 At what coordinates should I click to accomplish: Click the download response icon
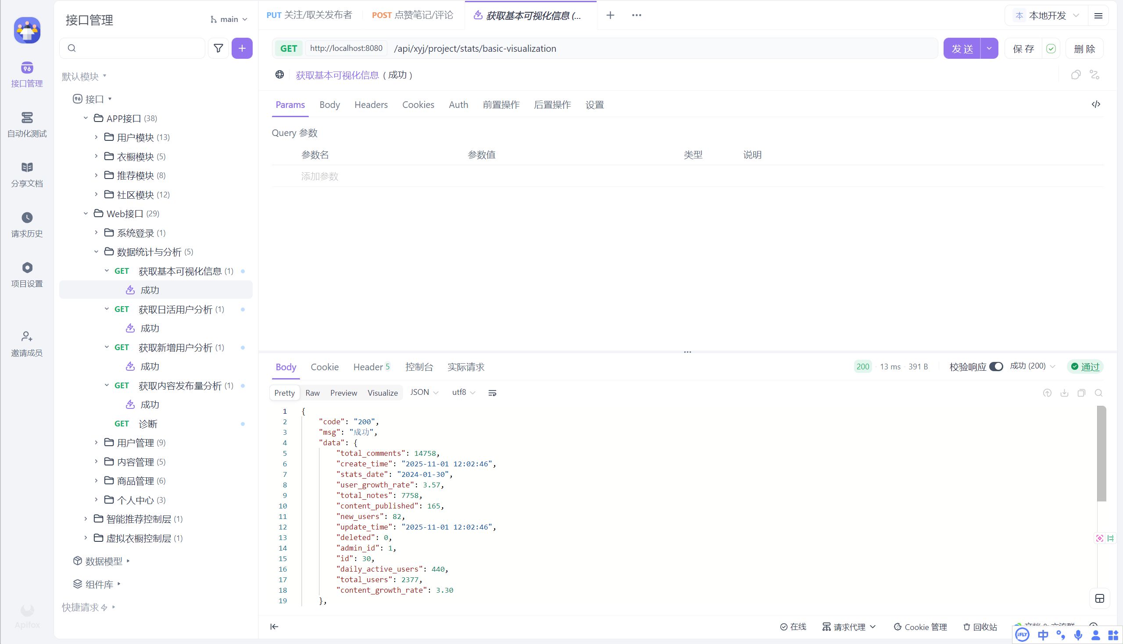pyautogui.click(x=1065, y=393)
